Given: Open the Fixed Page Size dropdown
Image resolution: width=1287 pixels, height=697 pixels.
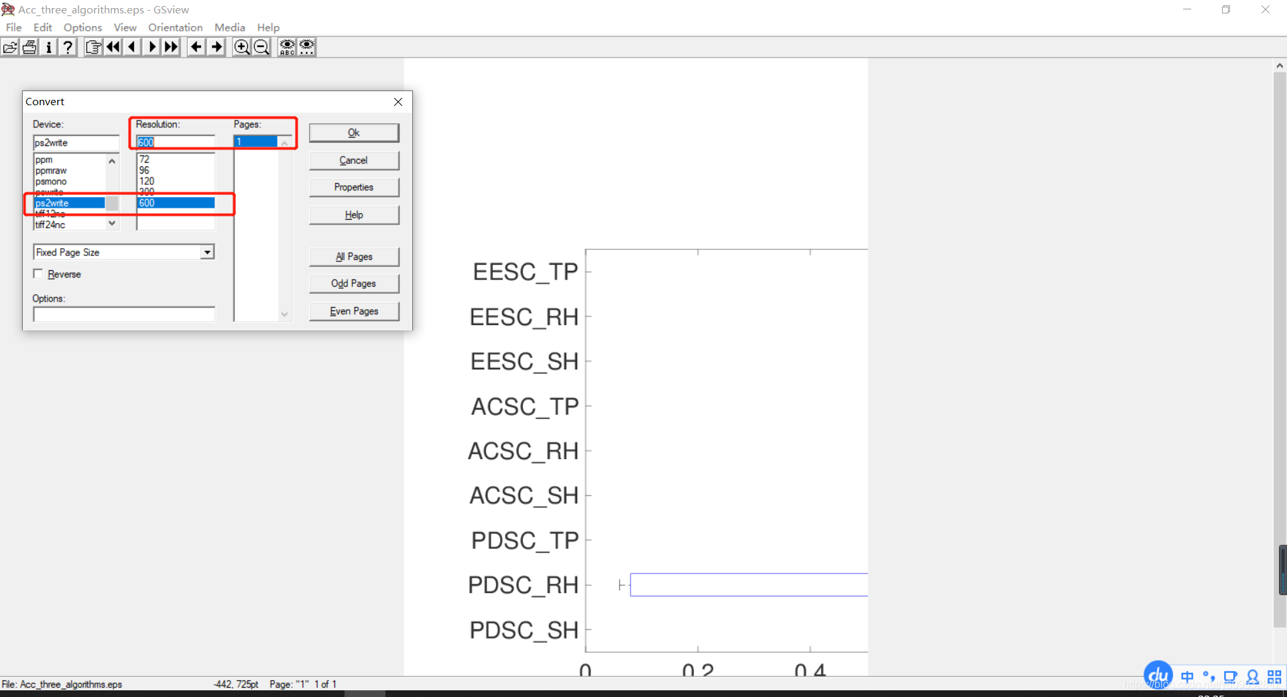Looking at the screenshot, I should click(207, 252).
